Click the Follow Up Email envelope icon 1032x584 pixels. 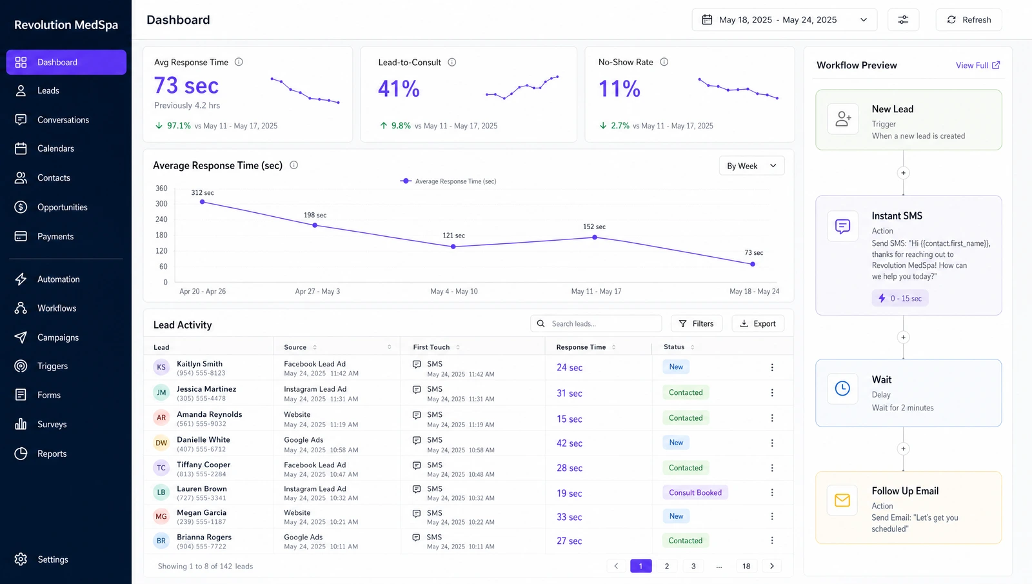click(x=842, y=500)
